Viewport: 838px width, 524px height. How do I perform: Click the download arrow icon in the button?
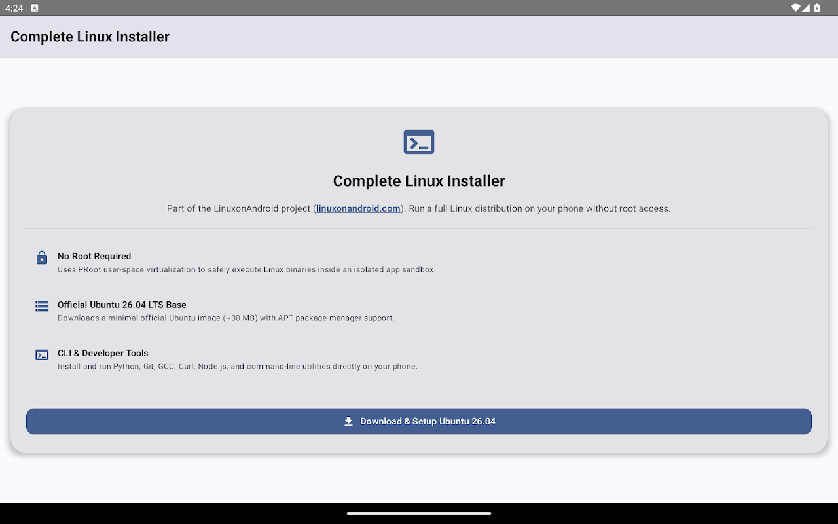pyautogui.click(x=349, y=421)
